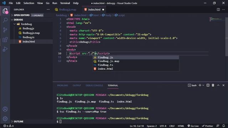Image resolution: width=228 pixels, height=128 pixels.
Task: Open the Selection menu
Action: 29,3
